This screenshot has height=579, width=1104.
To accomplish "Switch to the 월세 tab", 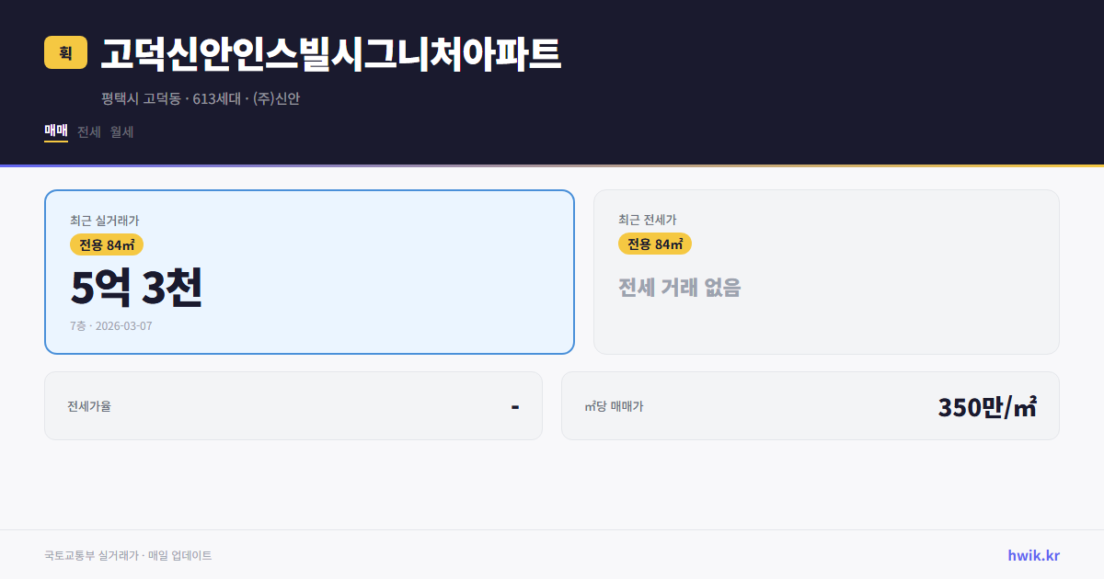I will click(x=119, y=131).
